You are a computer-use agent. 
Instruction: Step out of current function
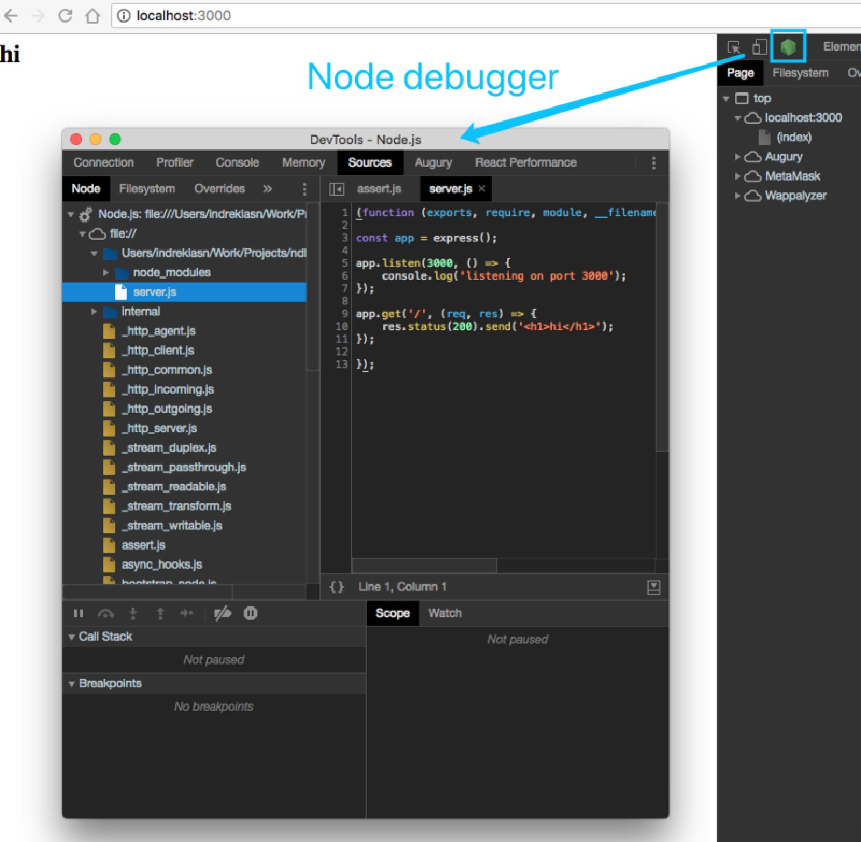pyautogui.click(x=160, y=613)
